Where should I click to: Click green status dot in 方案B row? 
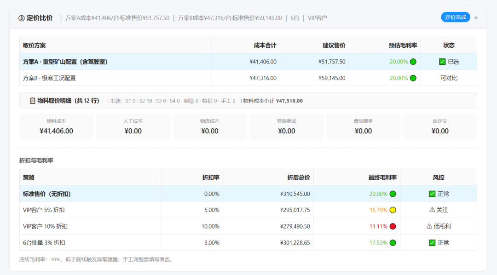(x=413, y=78)
